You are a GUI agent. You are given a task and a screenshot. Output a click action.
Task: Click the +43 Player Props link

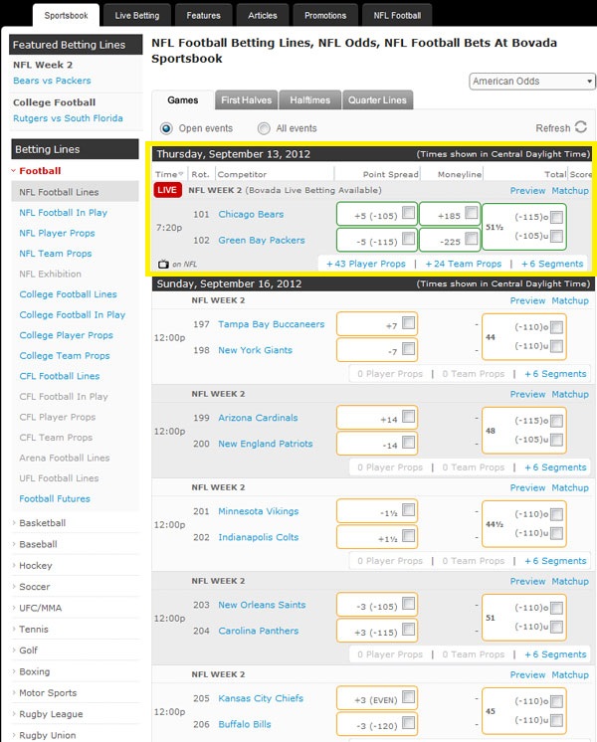pyautogui.click(x=365, y=264)
